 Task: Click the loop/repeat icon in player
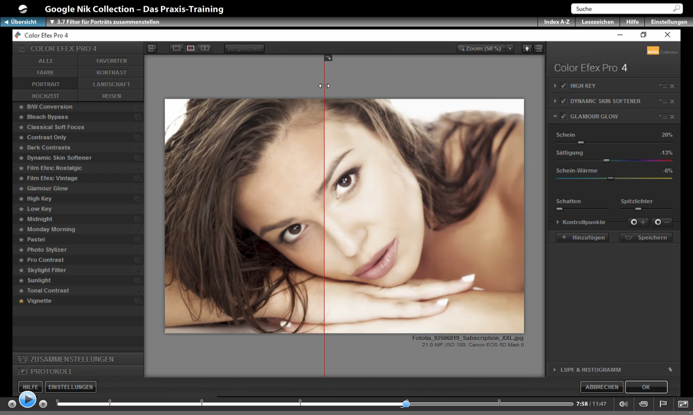tap(643, 404)
